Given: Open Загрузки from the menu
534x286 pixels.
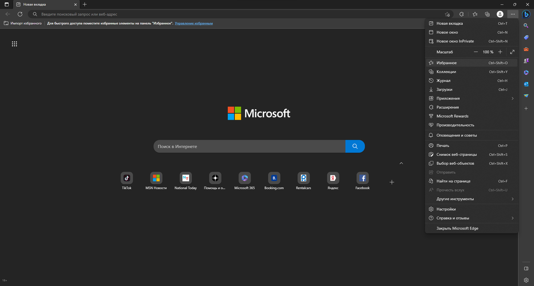Looking at the screenshot, I should 472,90.
